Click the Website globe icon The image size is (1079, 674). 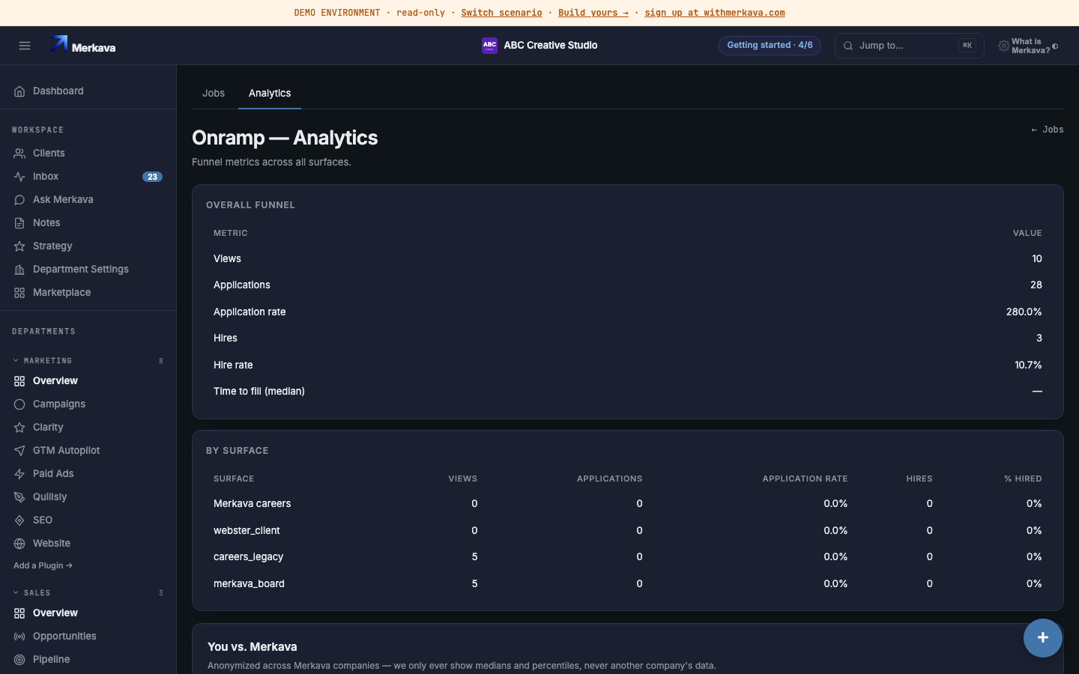click(19, 544)
